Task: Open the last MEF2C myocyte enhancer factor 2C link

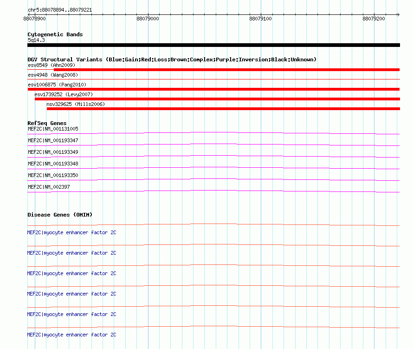Action: point(71,335)
